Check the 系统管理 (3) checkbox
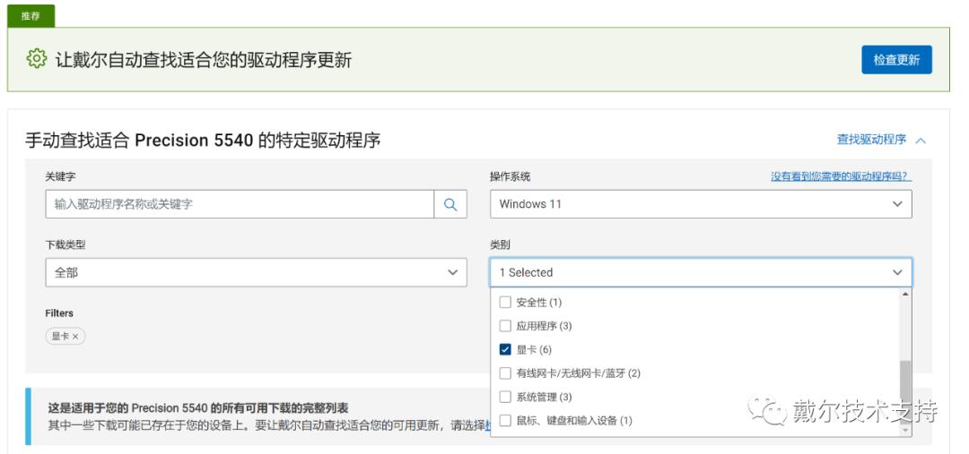The height and width of the screenshot is (454, 969). (505, 397)
